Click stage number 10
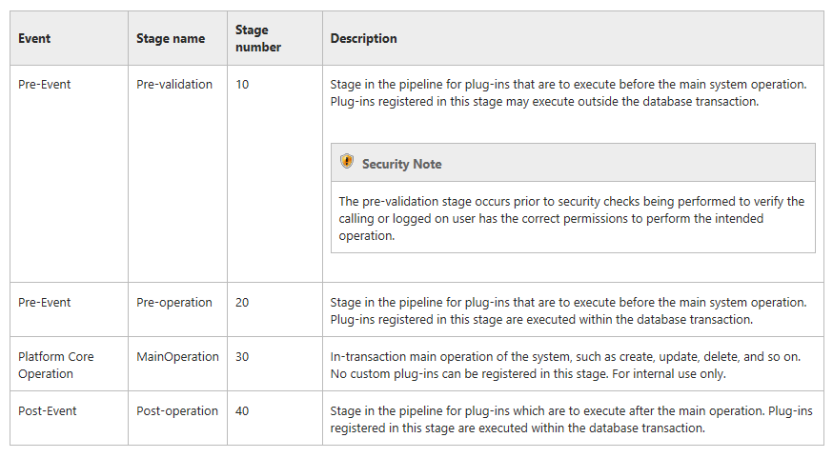833x458 pixels. coord(242,84)
